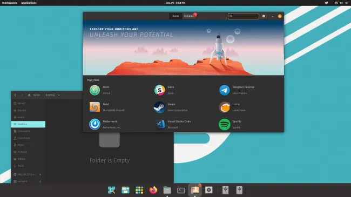The image size is (351, 197).
Task: Open Terminal from the dock
Action: coord(181,190)
